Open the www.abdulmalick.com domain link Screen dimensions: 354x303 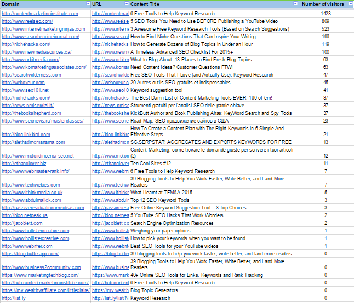[x=31, y=200]
